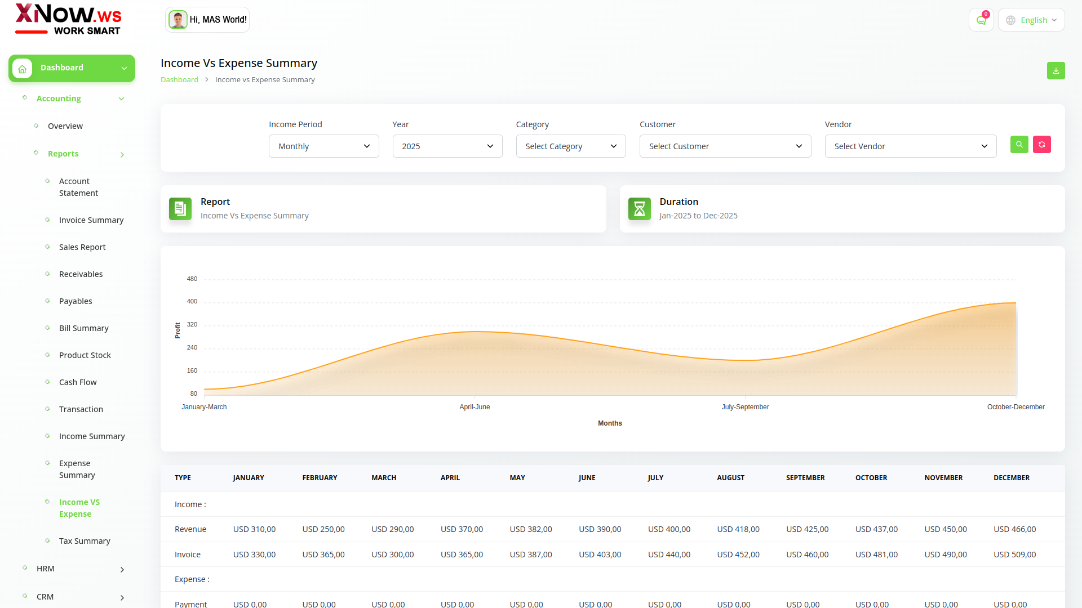Click the red reset filters icon

coord(1041,145)
